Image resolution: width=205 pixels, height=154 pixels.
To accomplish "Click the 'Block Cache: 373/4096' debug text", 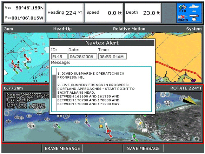I will click(x=26, y=107).
